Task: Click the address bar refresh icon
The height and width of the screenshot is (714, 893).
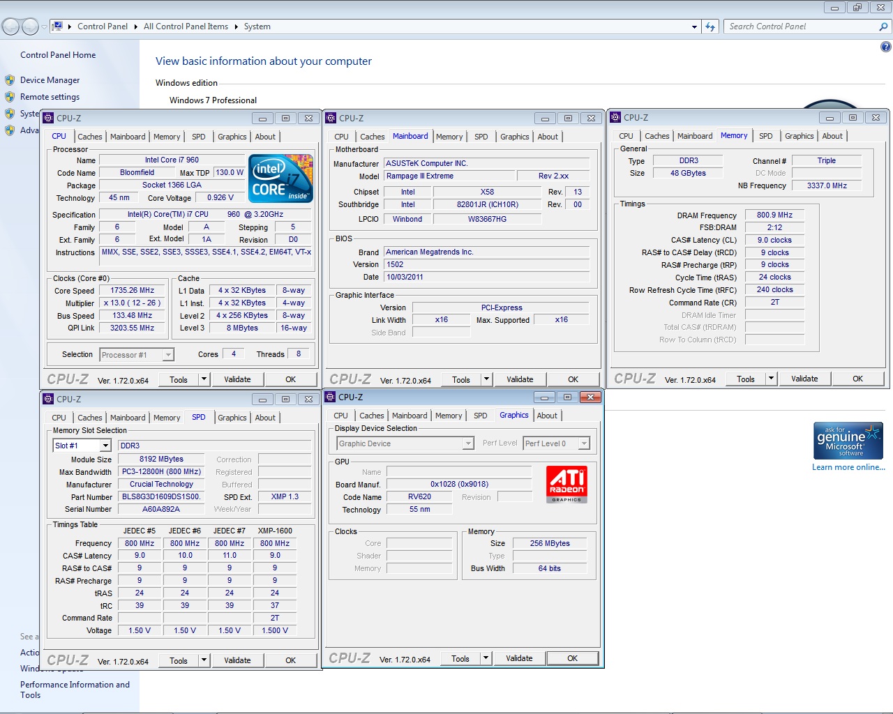Action: [710, 26]
